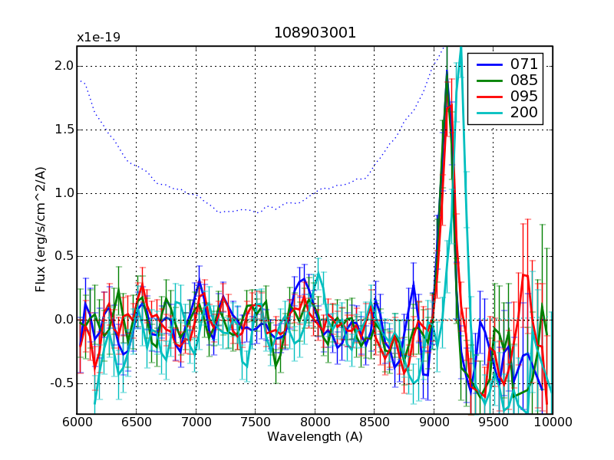Screen dimensions: 614x460
Task: Click the x1e-19 exponent label
Action: (98, 38)
